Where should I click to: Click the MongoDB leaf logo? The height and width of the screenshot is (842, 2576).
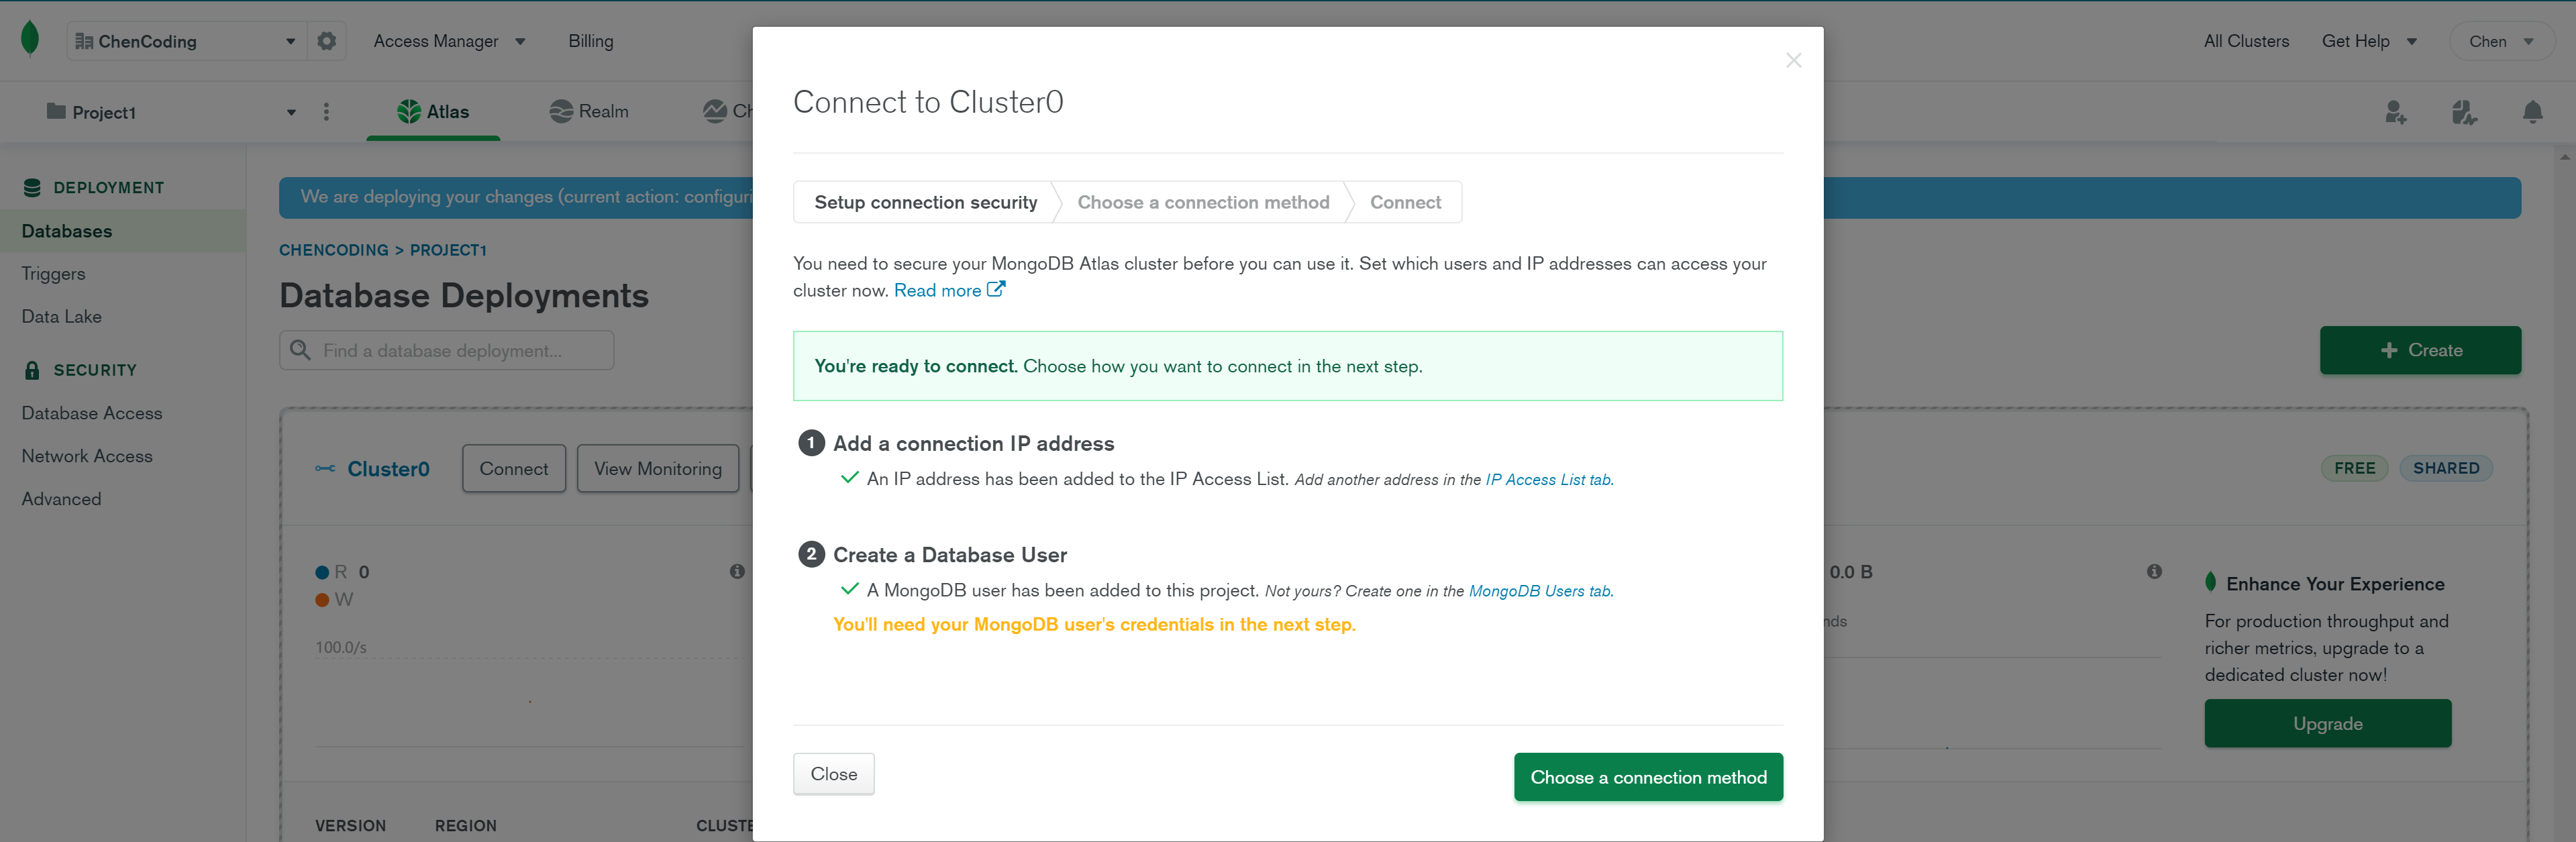30,40
